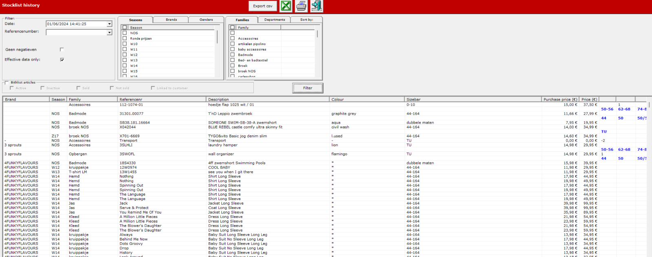Image resolution: width=652 pixels, height=257 pixels.
Task: Uncheck Effective data only checkbox
Action: (x=62, y=59)
